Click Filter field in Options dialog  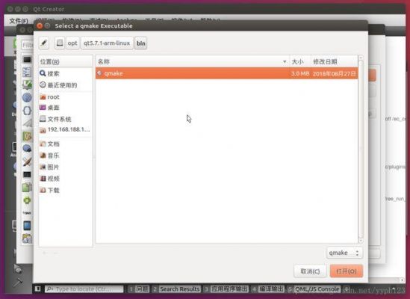(27, 45)
